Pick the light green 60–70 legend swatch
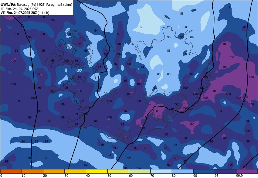This screenshot has height=178, width=258. pos(140,171)
